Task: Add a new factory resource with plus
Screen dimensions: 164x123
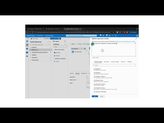Action: tap(50, 45)
